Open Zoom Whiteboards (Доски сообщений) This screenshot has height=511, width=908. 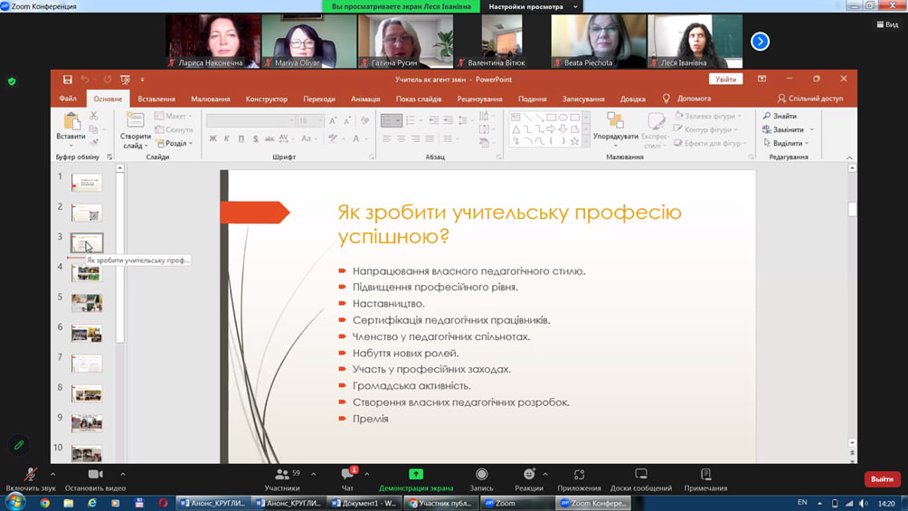pos(640,474)
